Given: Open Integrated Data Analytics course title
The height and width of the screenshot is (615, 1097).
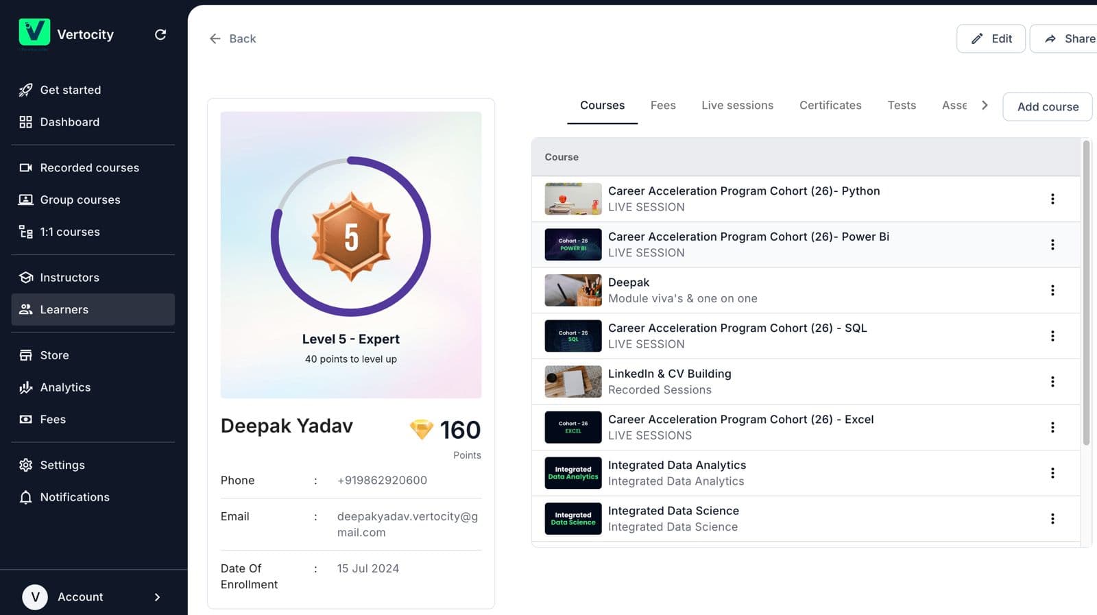Looking at the screenshot, I should point(677,466).
